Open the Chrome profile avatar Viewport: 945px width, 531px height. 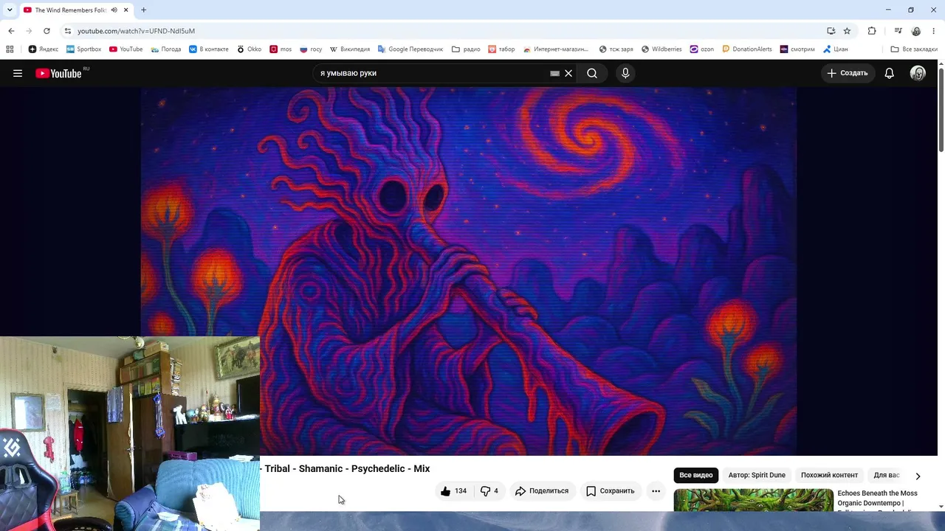(916, 31)
